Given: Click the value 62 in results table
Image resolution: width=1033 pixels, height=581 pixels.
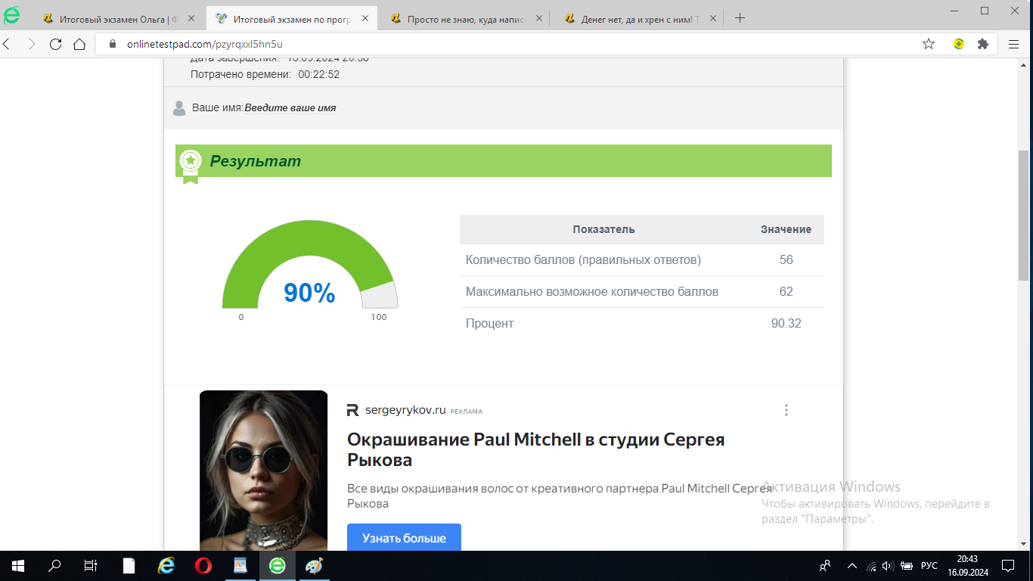Looking at the screenshot, I should pos(786,291).
